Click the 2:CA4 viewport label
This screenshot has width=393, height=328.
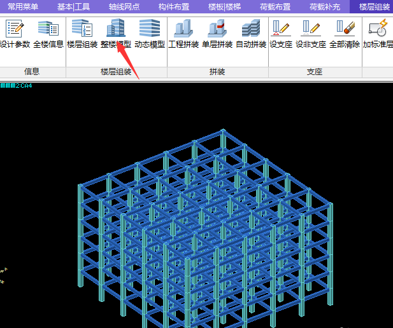[x=17, y=86]
